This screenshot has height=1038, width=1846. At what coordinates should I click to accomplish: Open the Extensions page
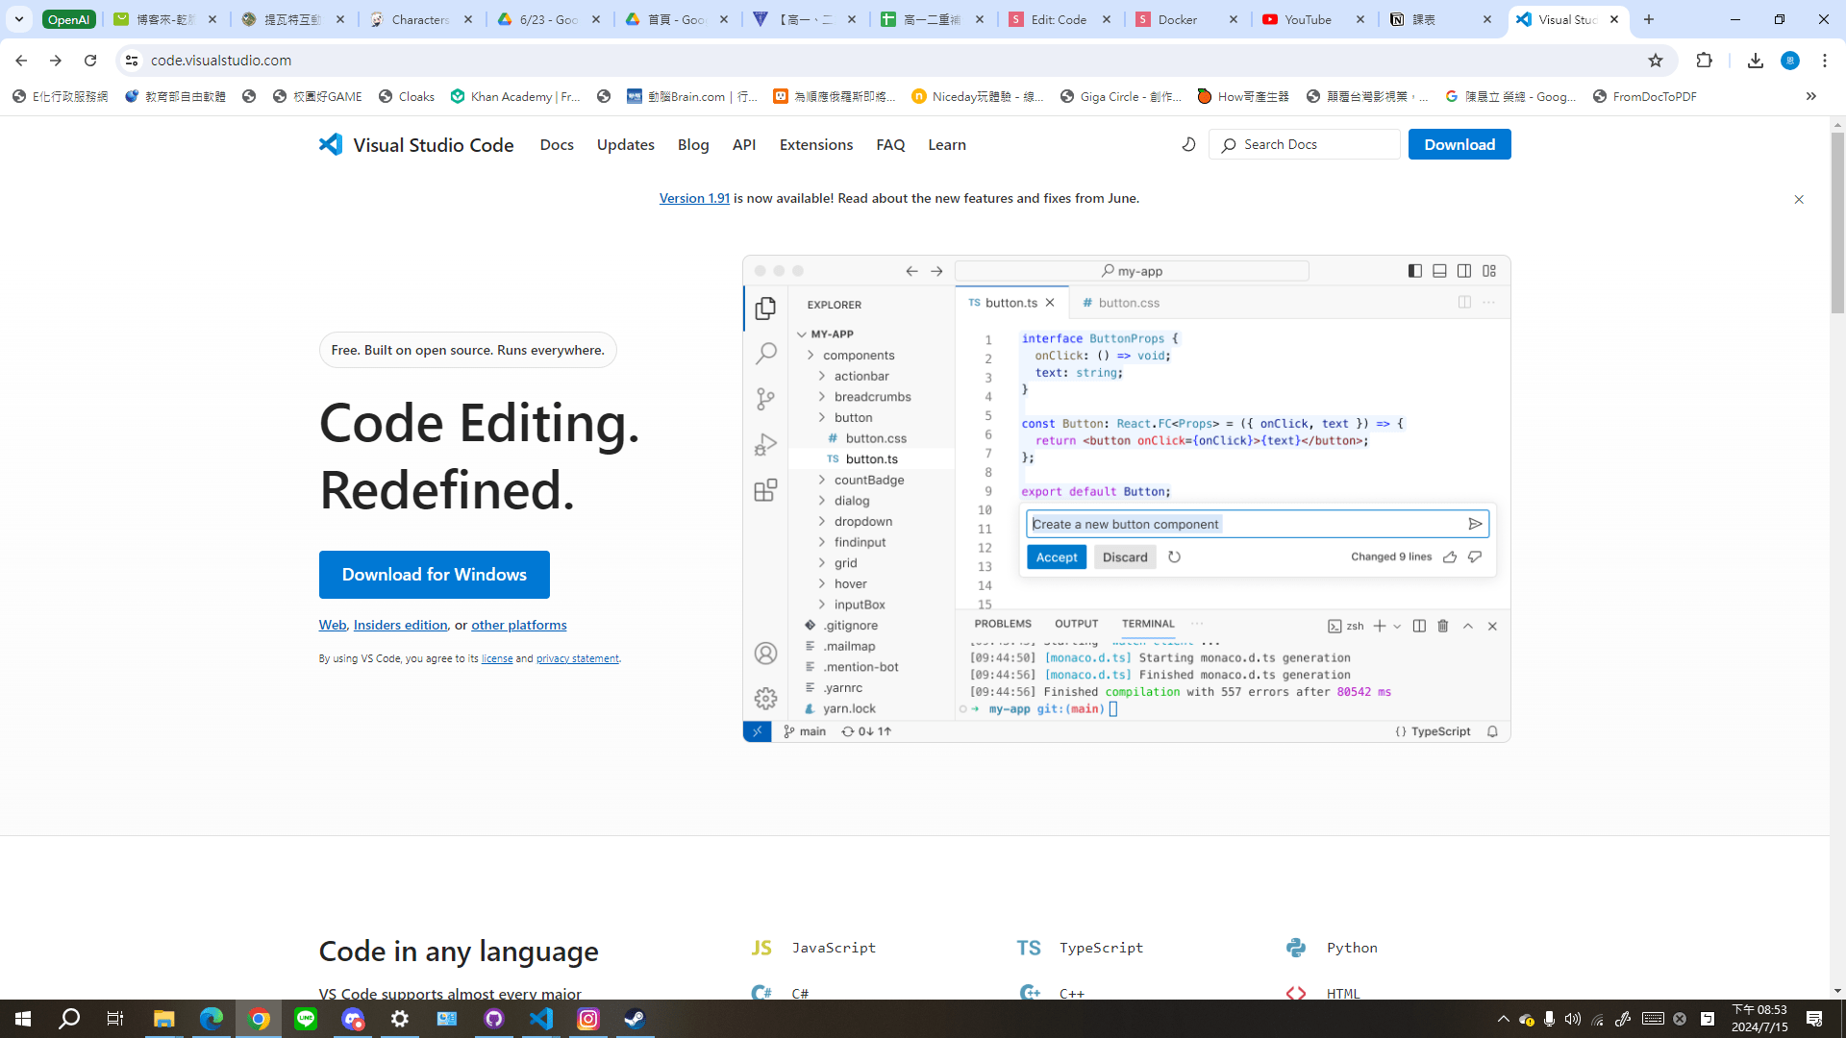816,144
